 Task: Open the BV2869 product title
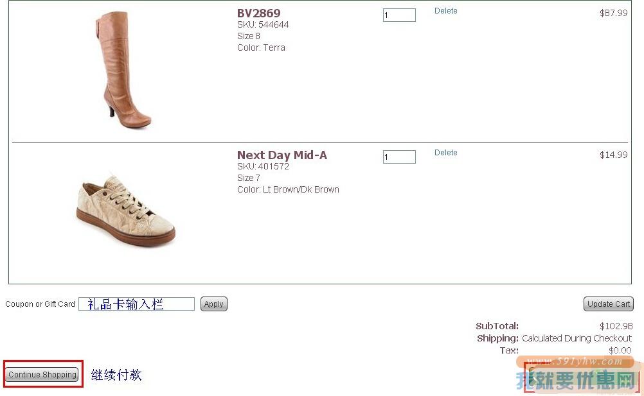[x=258, y=13]
